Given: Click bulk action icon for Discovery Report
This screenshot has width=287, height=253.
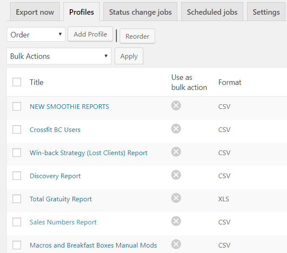Looking at the screenshot, I should (x=176, y=175).
